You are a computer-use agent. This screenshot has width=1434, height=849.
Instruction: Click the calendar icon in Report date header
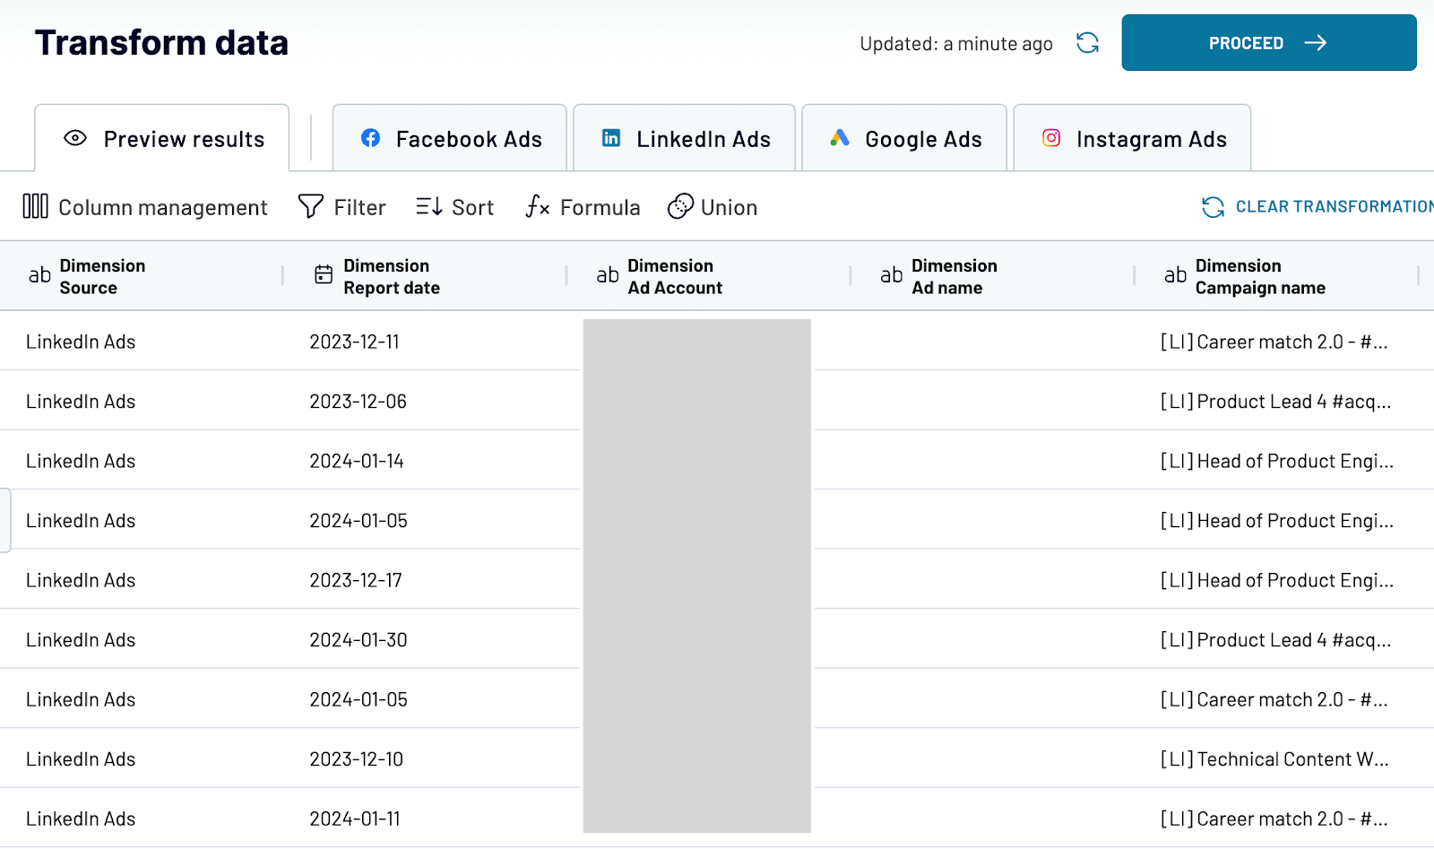coord(324,274)
